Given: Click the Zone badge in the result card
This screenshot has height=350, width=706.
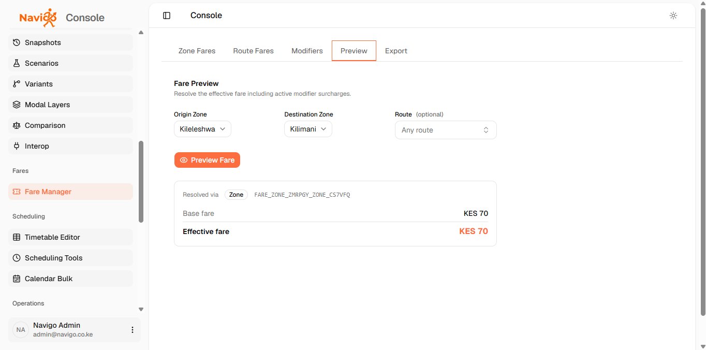Looking at the screenshot, I should tap(236, 195).
